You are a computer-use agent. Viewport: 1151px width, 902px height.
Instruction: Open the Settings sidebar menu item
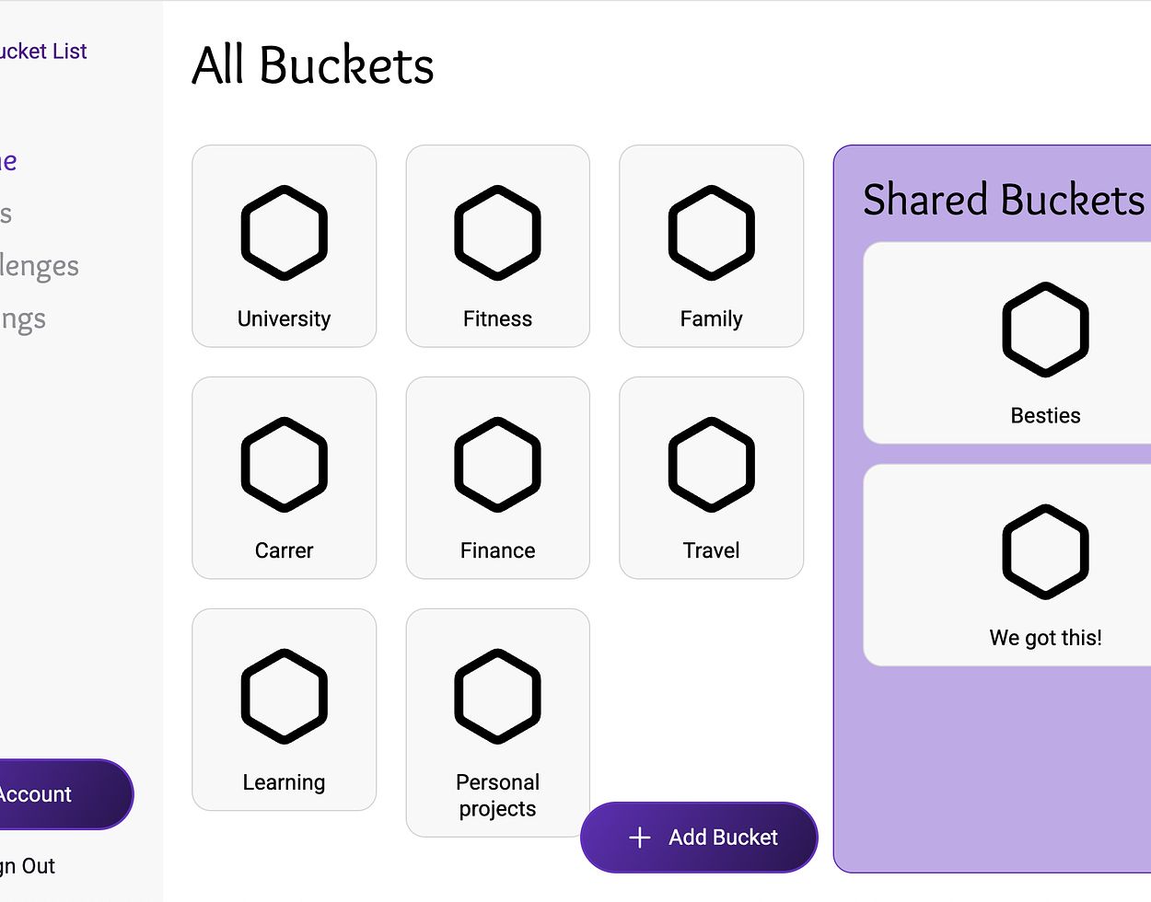[x=22, y=319]
